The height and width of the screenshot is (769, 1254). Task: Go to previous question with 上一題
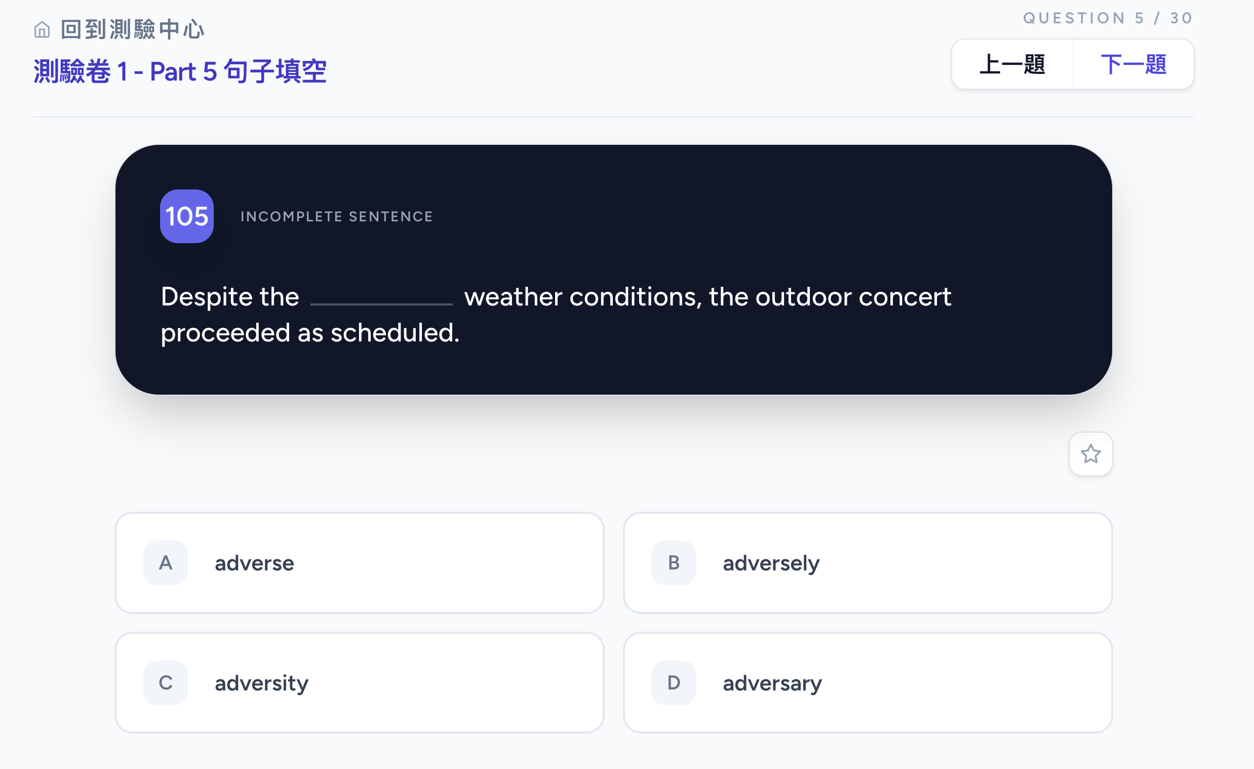click(x=1012, y=65)
